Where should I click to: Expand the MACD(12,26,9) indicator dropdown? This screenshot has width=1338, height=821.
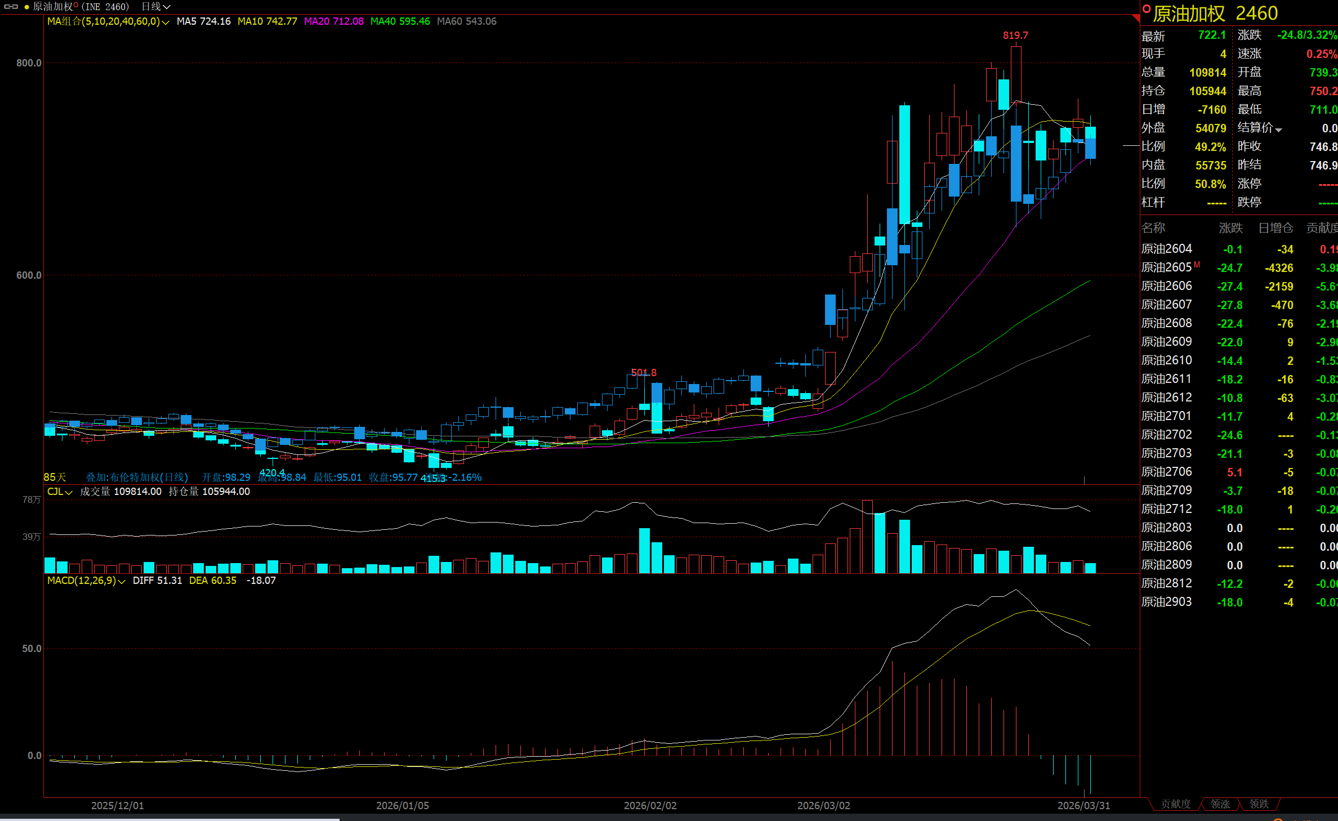pyautogui.click(x=121, y=581)
